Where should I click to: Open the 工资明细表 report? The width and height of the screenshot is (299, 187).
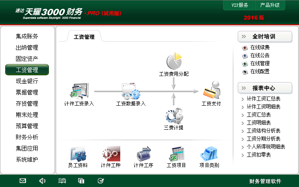click(x=259, y=123)
